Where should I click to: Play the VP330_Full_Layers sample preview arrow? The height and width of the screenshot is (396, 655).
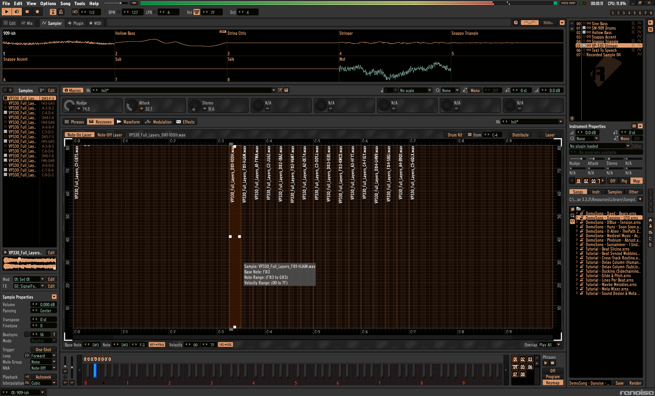[x=5, y=253]
